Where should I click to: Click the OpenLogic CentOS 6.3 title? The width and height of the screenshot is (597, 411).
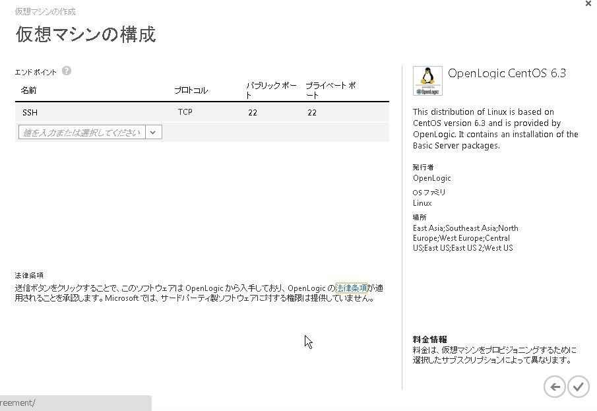coord(507,73)
